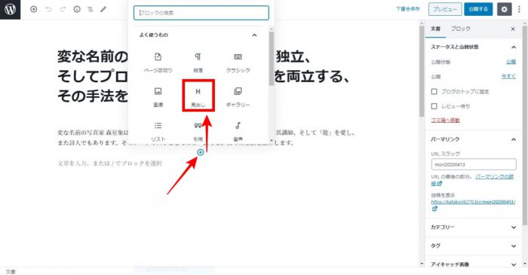528x275 pixels.
Task: Click the preview (プレビュー) button
Action: (445, 9)
